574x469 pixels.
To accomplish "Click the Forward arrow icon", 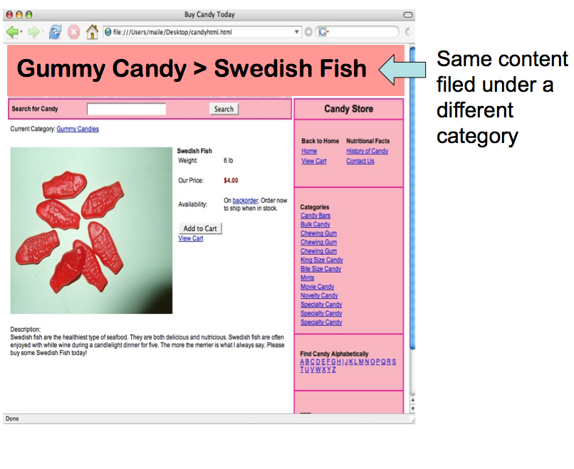I will pos(34,32).
